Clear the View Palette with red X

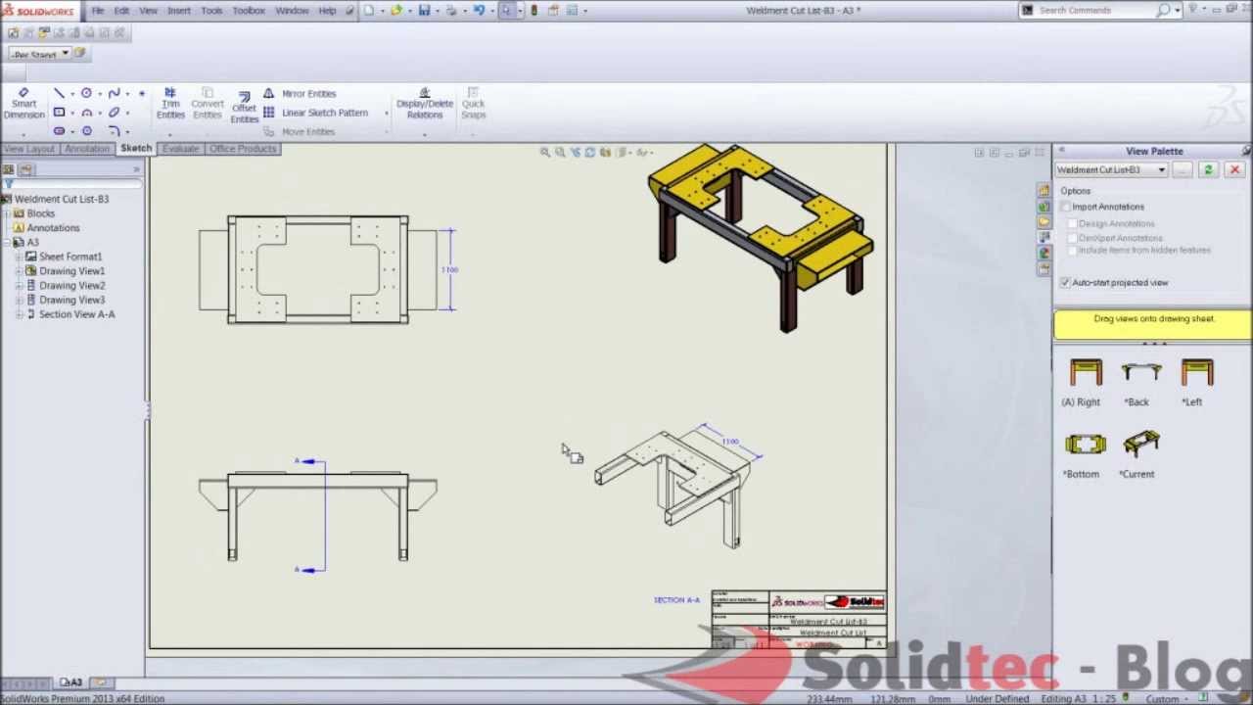click(1234, 170)
